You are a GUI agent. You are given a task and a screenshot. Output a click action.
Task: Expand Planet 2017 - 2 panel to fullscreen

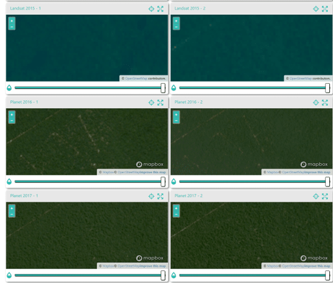(324, 197)
